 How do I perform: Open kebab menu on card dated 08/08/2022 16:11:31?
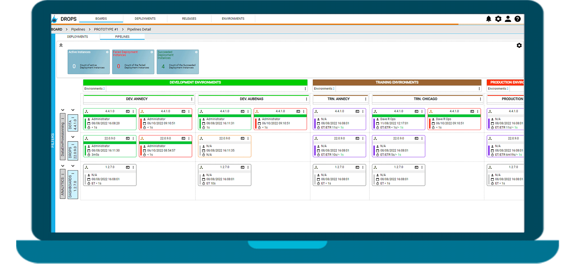coord(248,111)
